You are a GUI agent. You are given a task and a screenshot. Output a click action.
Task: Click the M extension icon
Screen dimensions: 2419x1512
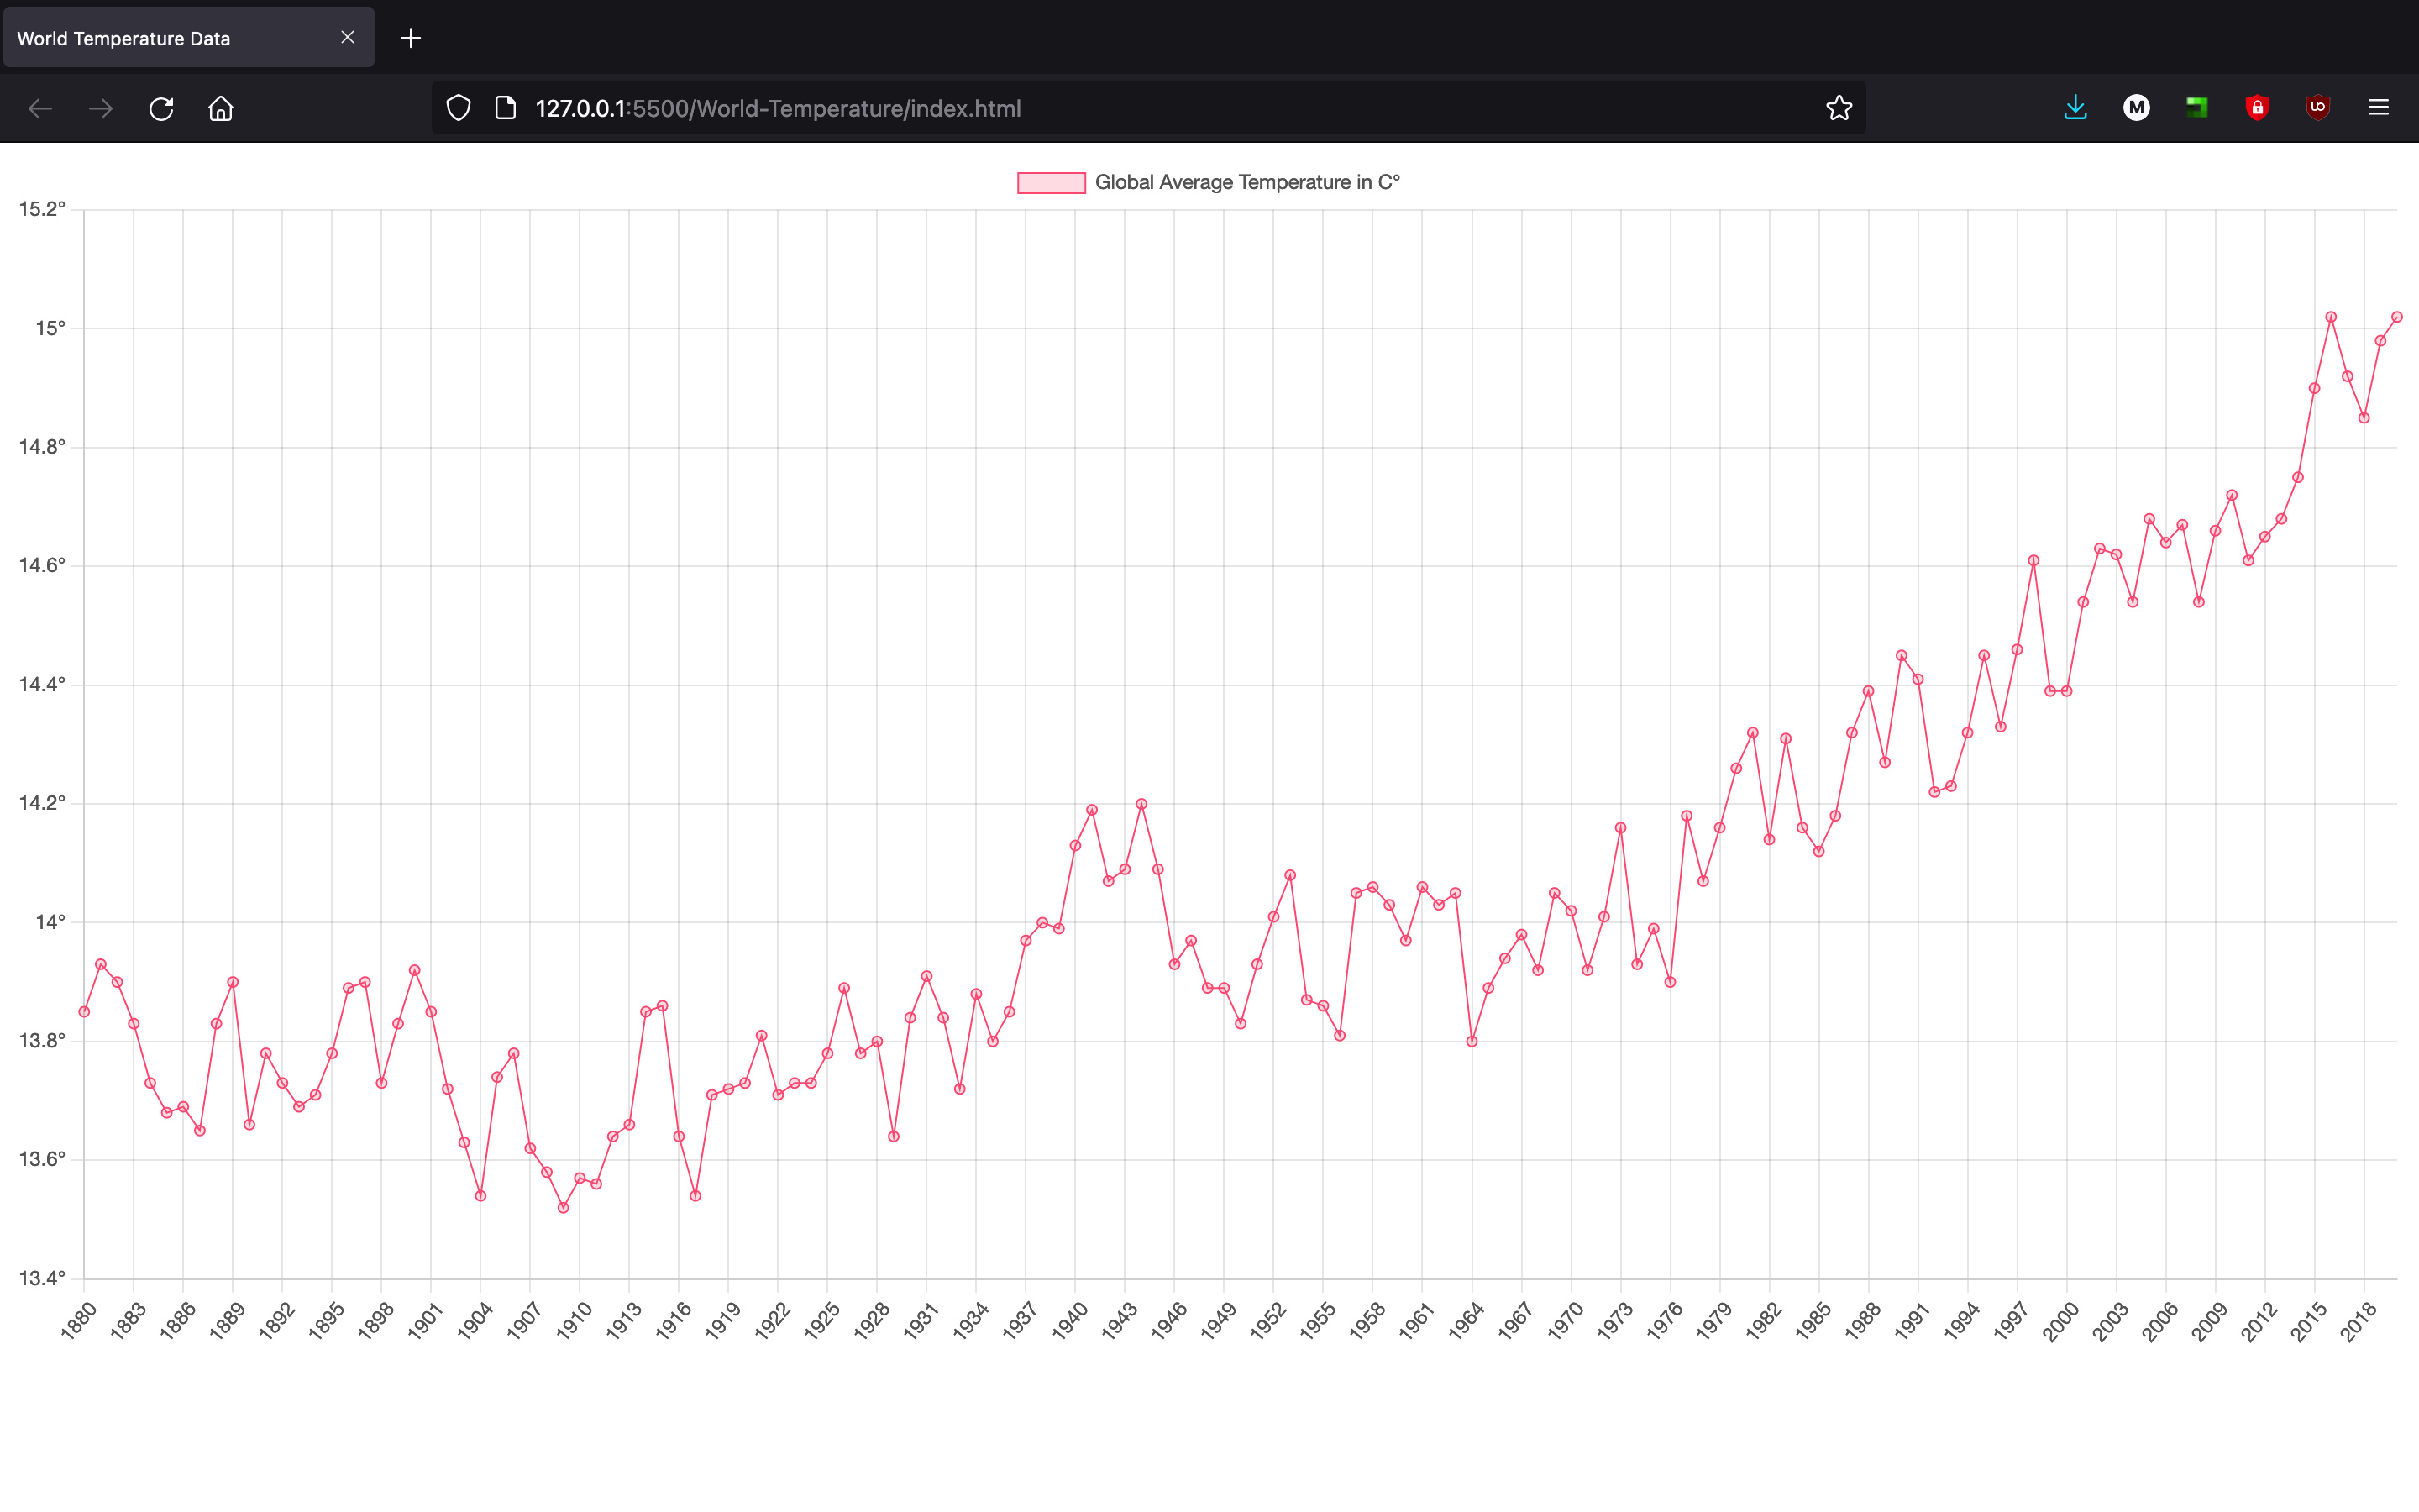tap(2136, 108)
